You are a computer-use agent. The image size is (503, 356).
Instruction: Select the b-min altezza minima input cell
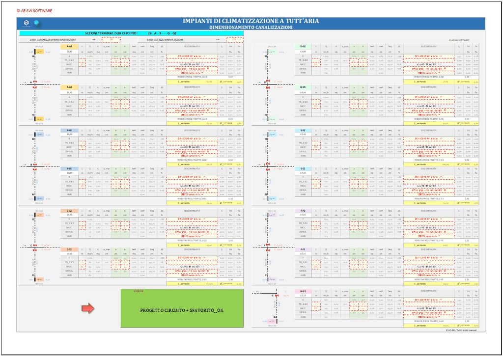[234, 39]
